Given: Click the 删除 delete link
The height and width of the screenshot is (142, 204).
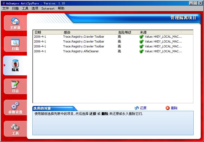Looking at the screenshot, I should pyautogui.click(x=174, y=108).
